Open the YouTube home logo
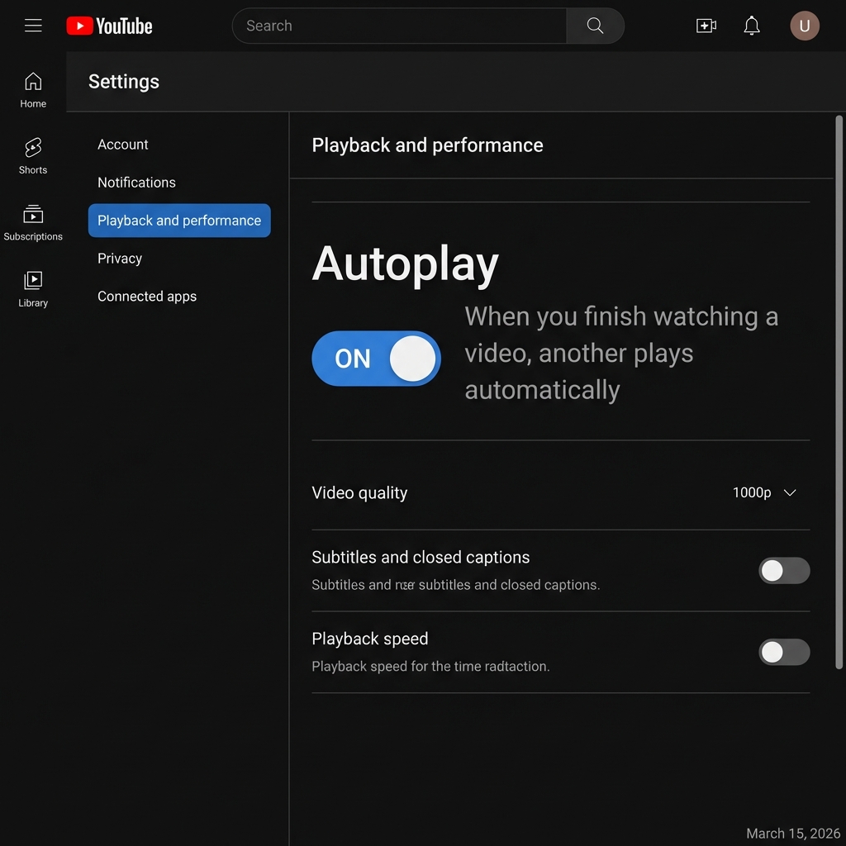 108,26
